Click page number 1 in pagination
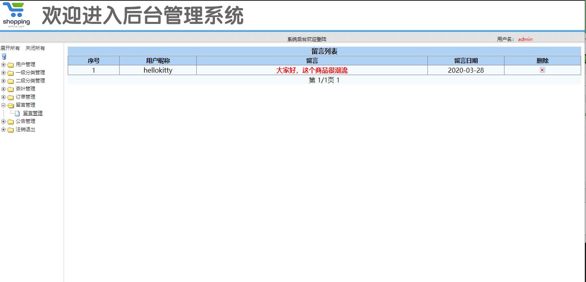Screen dimensions: 586x282 tap(338, 80)
